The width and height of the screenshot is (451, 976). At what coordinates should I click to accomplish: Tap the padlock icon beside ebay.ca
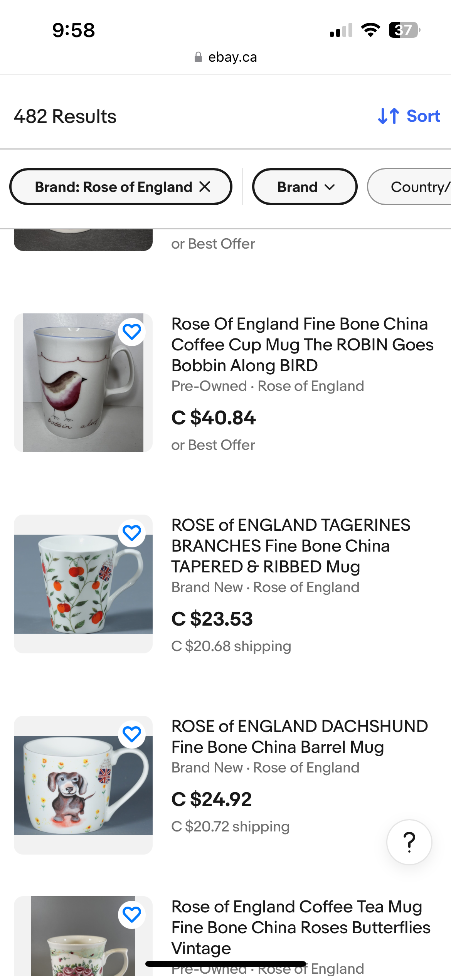(x=198, y=57)
